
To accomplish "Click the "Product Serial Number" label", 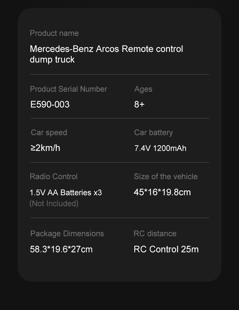I will tap(68, 89).
